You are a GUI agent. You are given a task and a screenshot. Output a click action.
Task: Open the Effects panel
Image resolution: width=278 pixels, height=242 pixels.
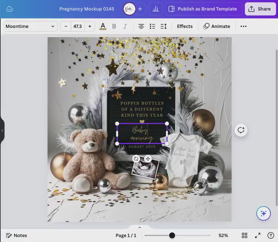[185, 26]
